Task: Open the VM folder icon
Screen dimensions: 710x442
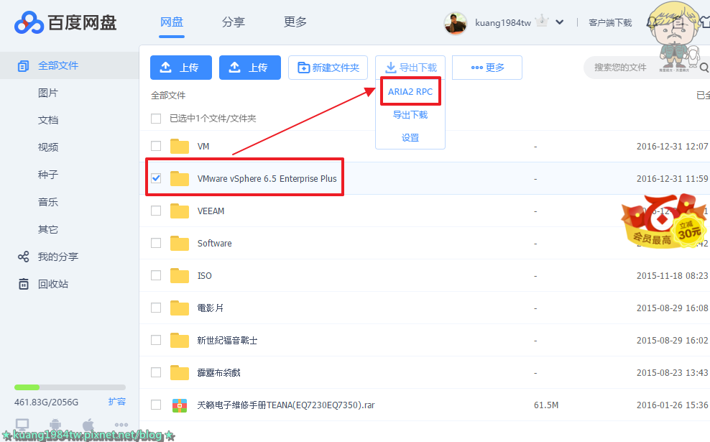Action: pyautogui.click(x=180, y=147)
